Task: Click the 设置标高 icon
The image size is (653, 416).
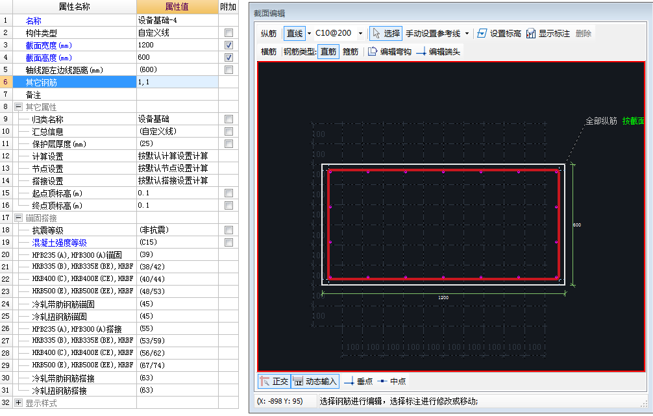Action: coord(482,33)
